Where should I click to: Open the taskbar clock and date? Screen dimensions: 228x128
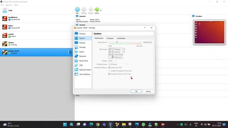pos(217,124)
